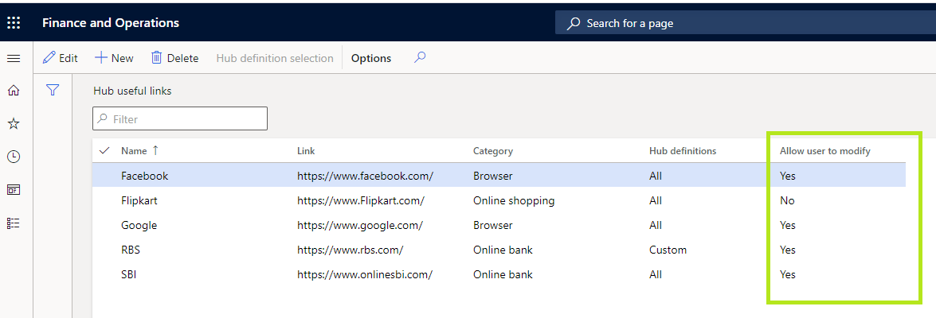Click the Finance and Operations title
This screenshot has height=318, width=936.
point(111,23)
